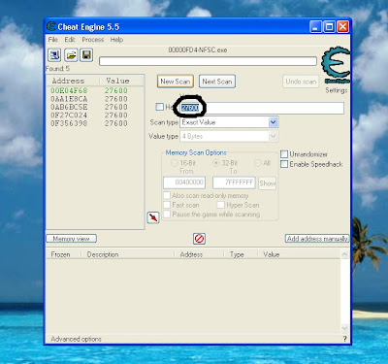Image resolution: width=388 pixels, height=364 pixels.
Task: Open the process list computer icon
Action: (54, 55)
